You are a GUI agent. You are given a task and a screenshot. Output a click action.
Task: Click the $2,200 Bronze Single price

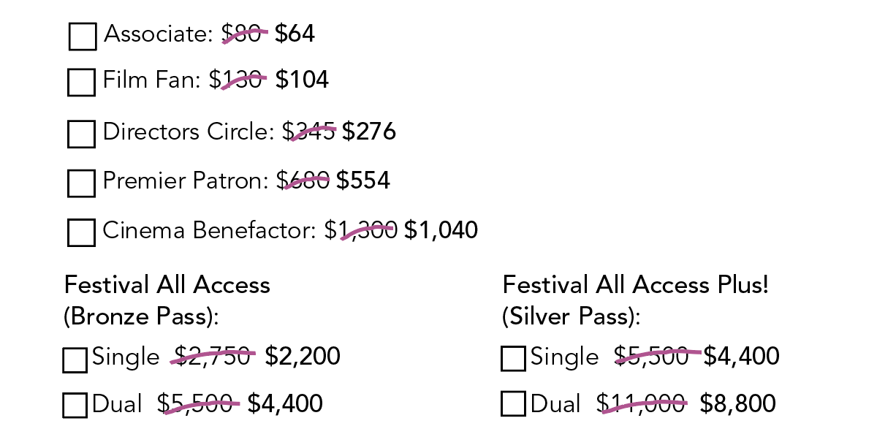point(303,357)
